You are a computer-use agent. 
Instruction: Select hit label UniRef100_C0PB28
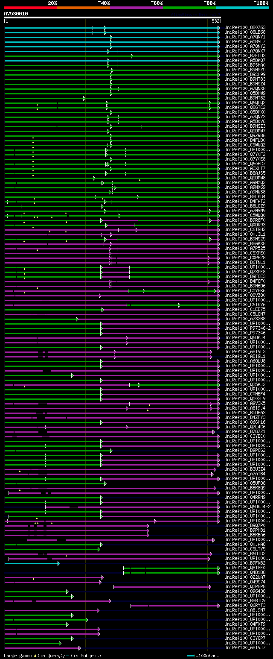(x=245, y=258)
